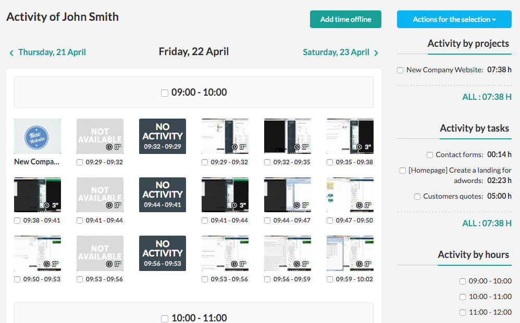The image size is (520, 323).
Task: Check the 09:00 - 10:00 hour checkbox
Action: click(164, 92)
